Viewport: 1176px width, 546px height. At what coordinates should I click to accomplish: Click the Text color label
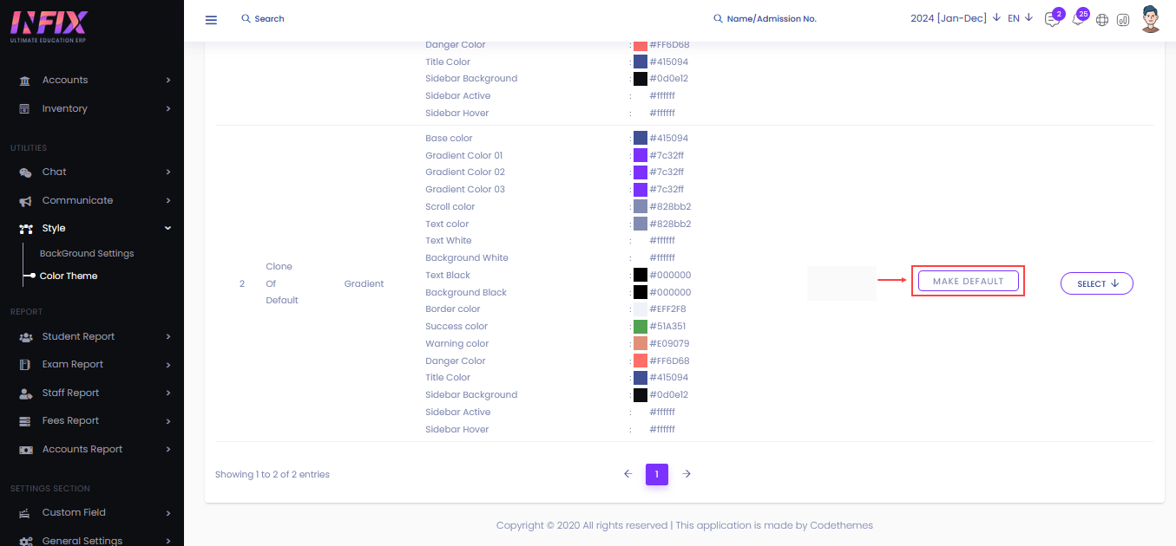click(447, 224)
